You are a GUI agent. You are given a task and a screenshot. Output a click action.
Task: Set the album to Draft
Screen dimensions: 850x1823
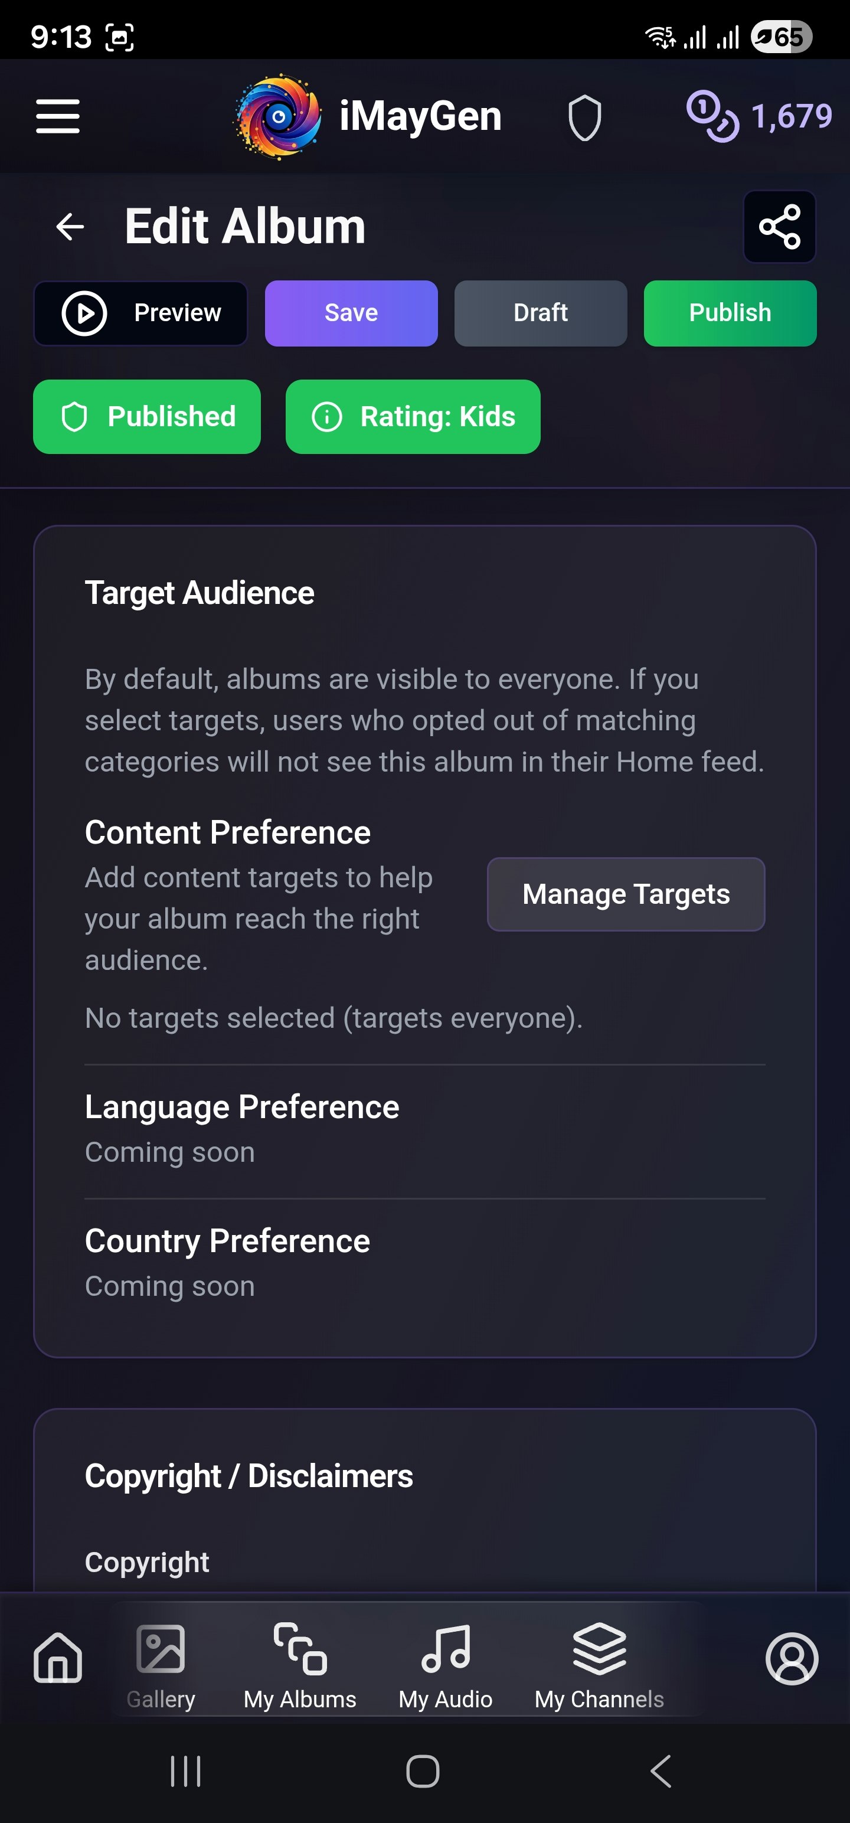tap(541, 313)
